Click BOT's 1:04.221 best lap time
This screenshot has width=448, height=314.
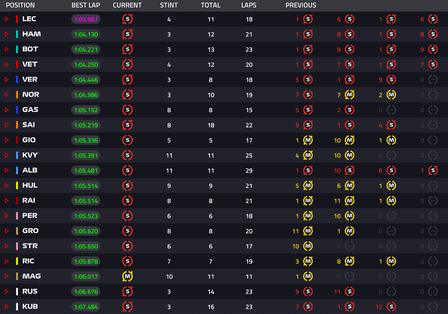tap(85, 49)
